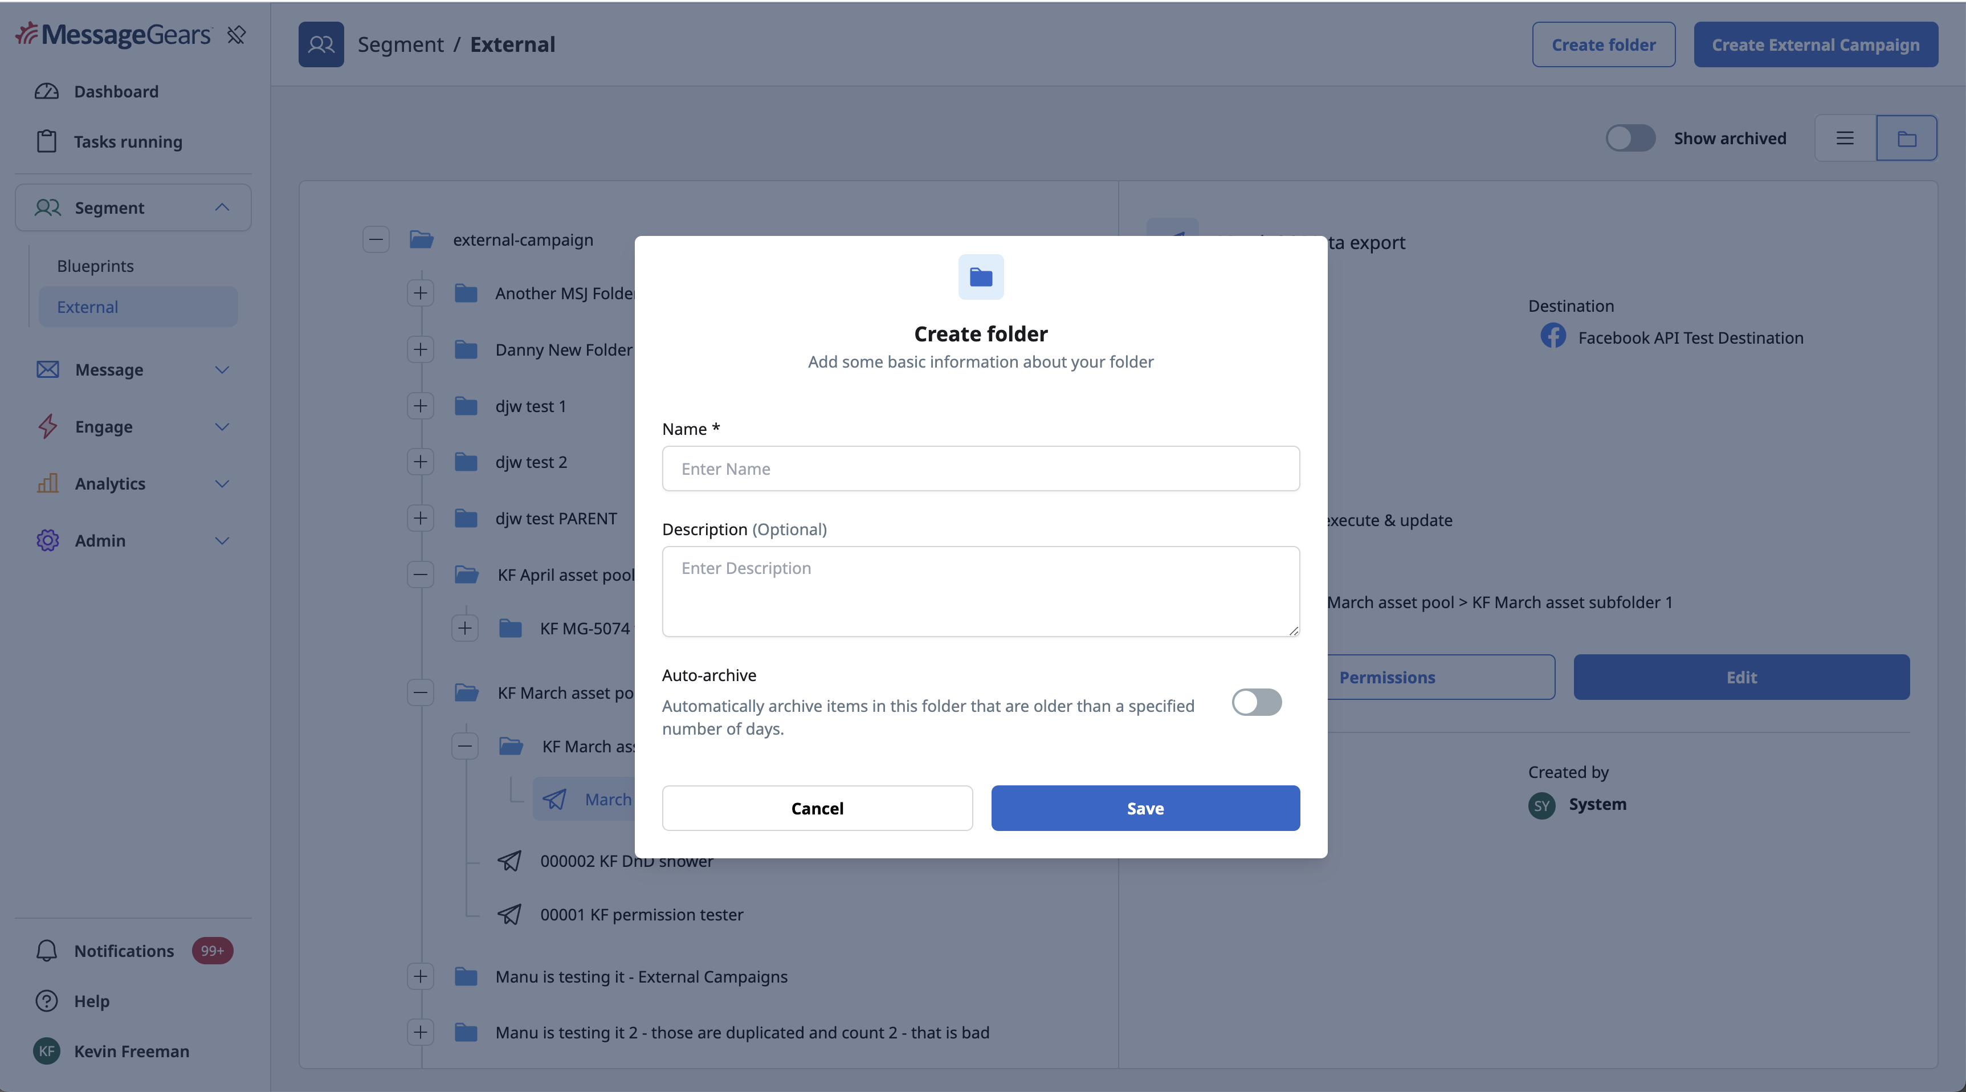Click into the Name input field
Viewport: 1966px width, 1092px height.
[981, 468]
